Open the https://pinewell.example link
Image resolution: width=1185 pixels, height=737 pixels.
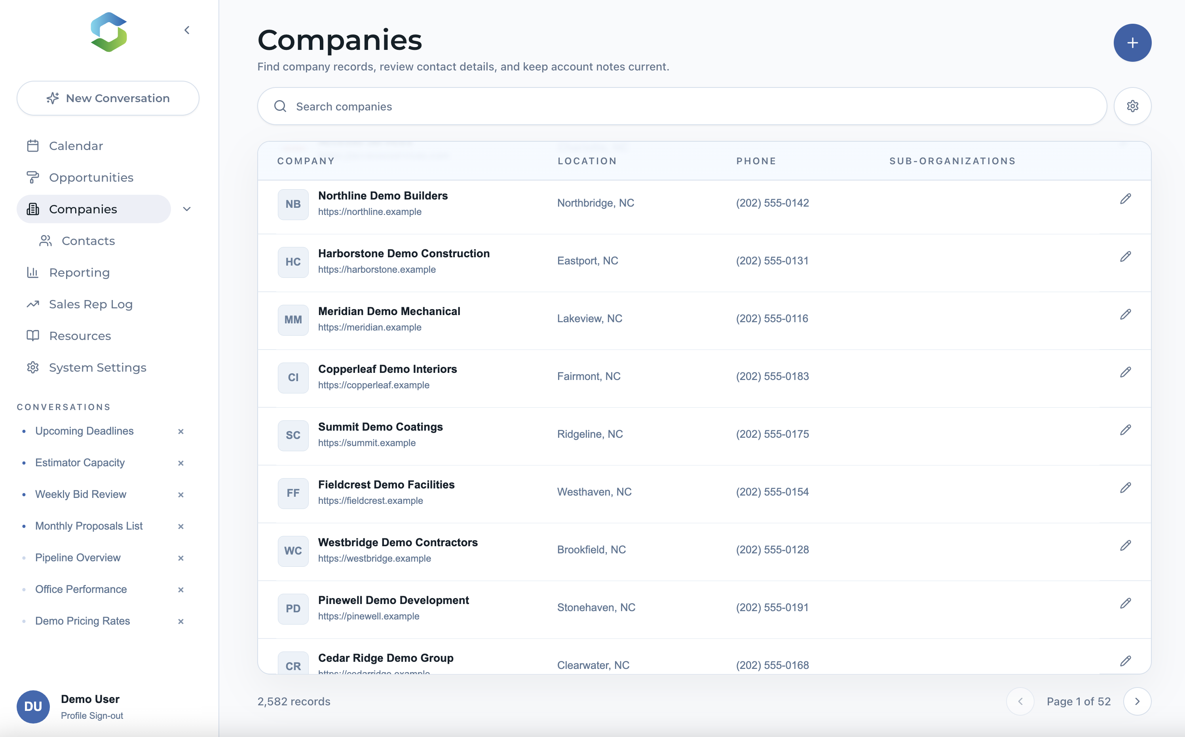click(368, 616)
